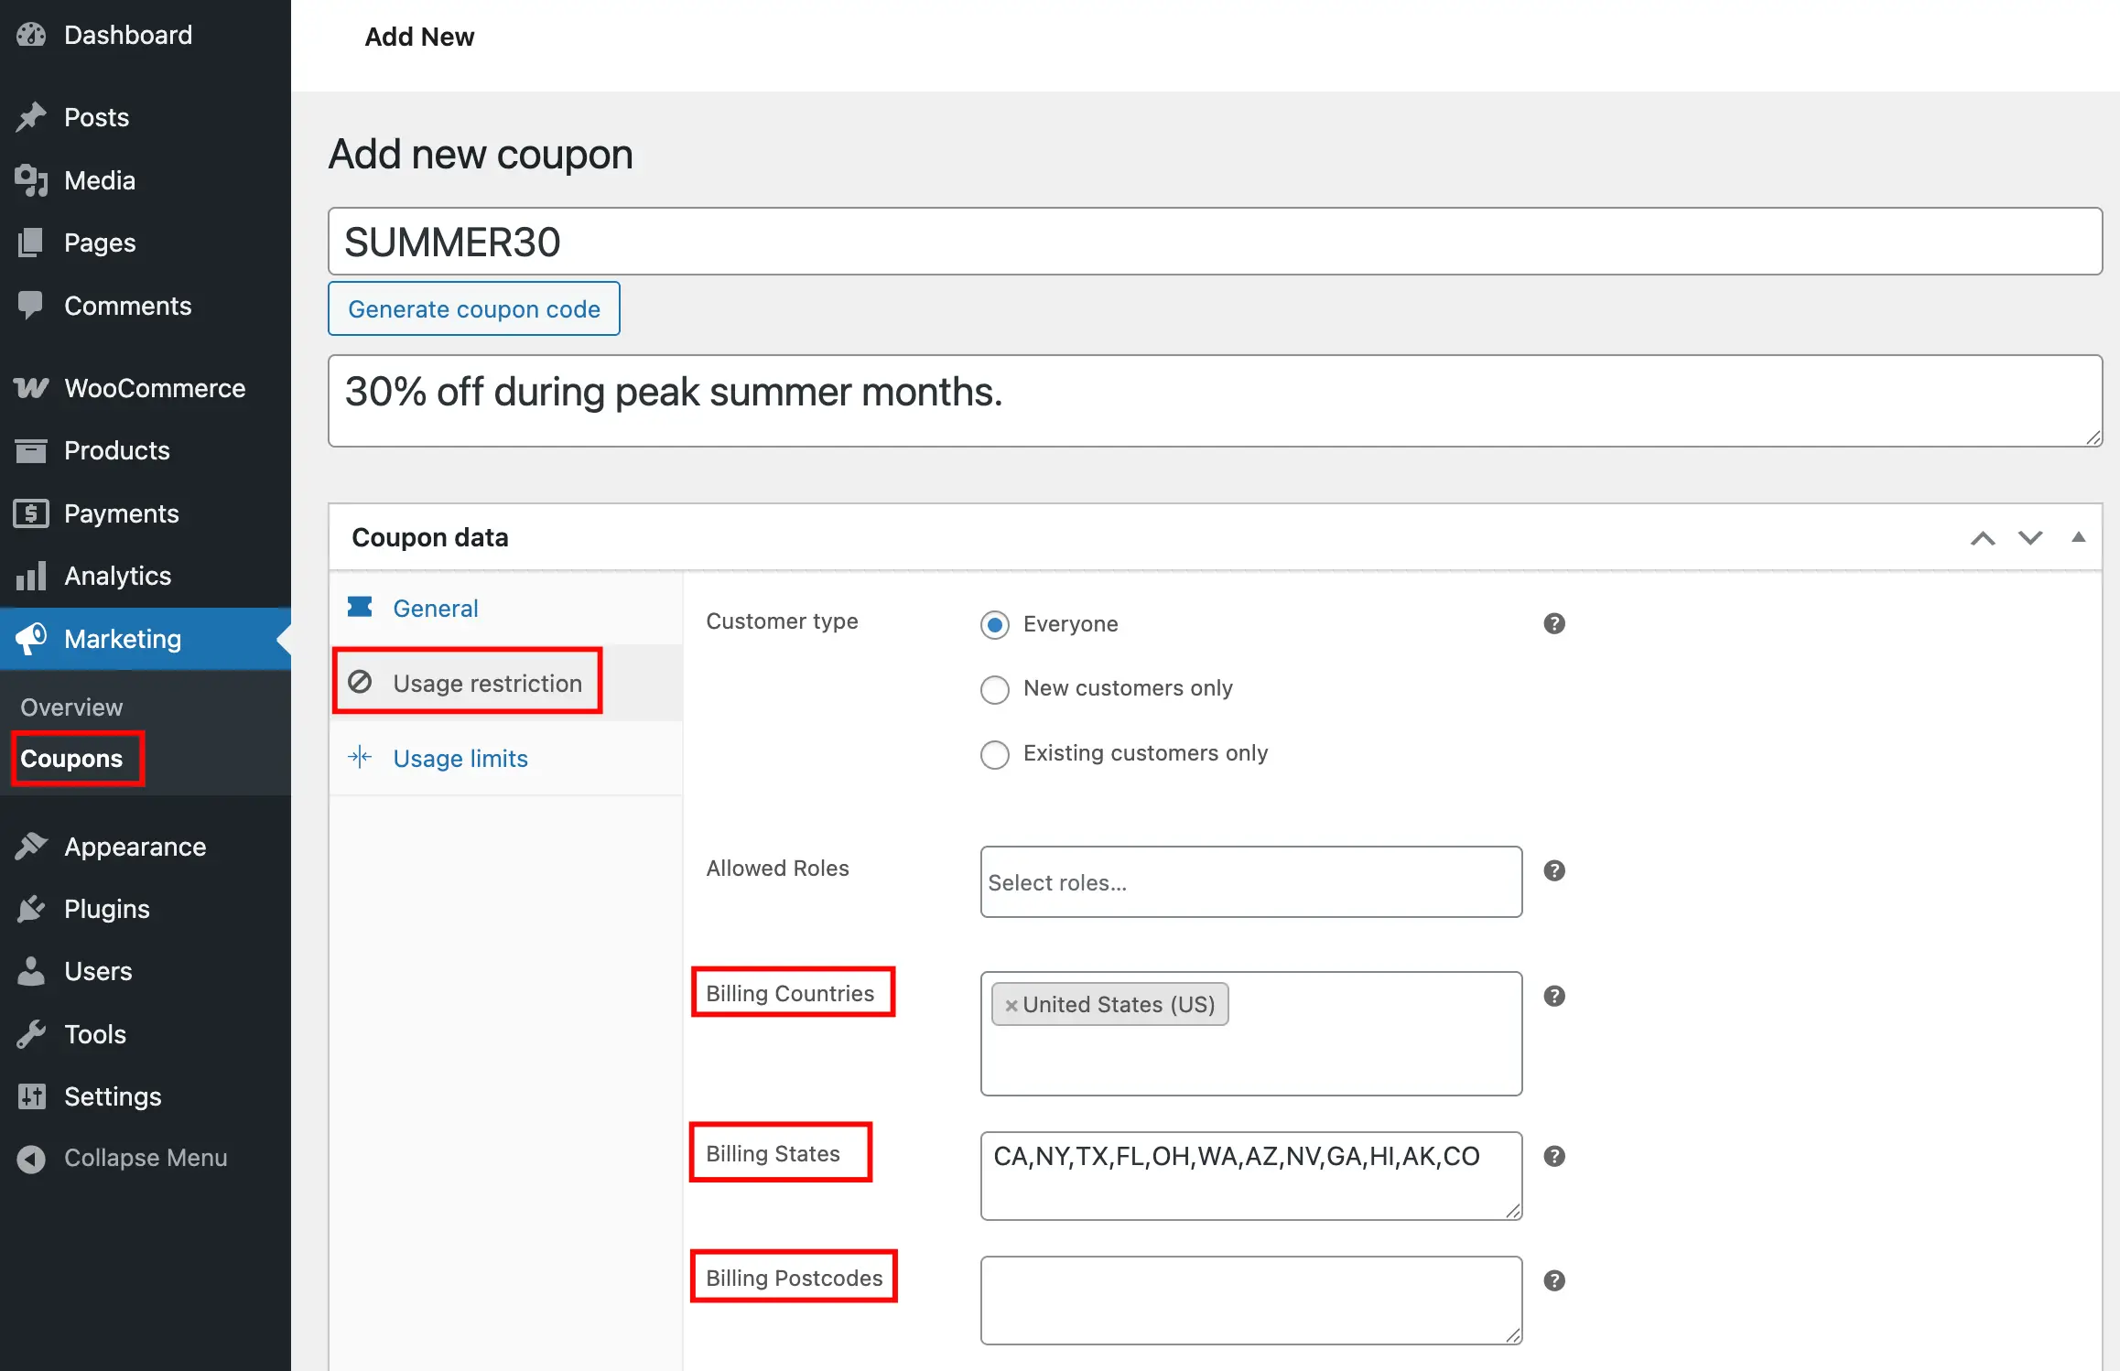The width and height of the screenshot is (2120, 1371).
Task: Open the Coupons submenu item
Action: coord(71,758)
